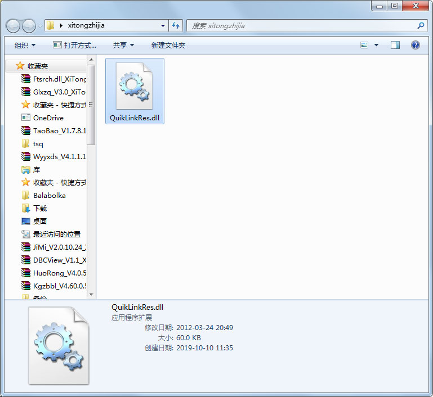Toggle the preview pane button

click(395, 45)
